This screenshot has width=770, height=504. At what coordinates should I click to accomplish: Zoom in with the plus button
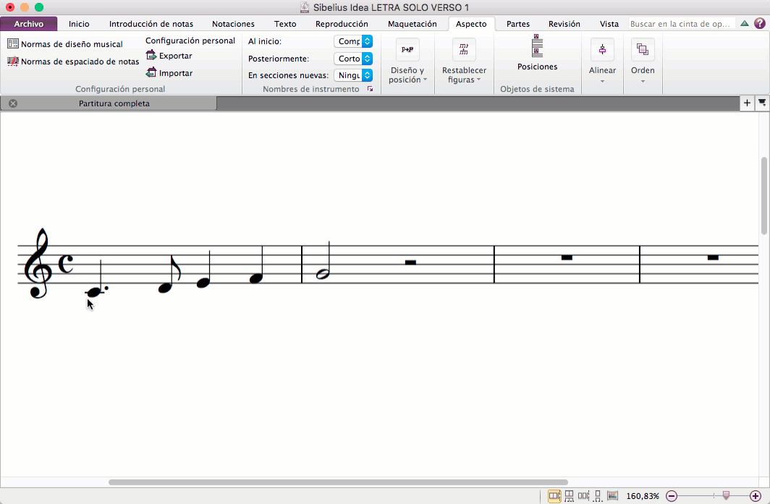(756, 496)
